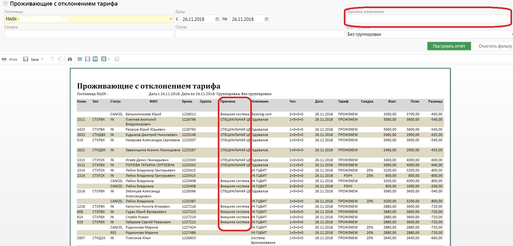
Task: Expand the multiple pages dropdown arrow
Action: click(109, 59)
